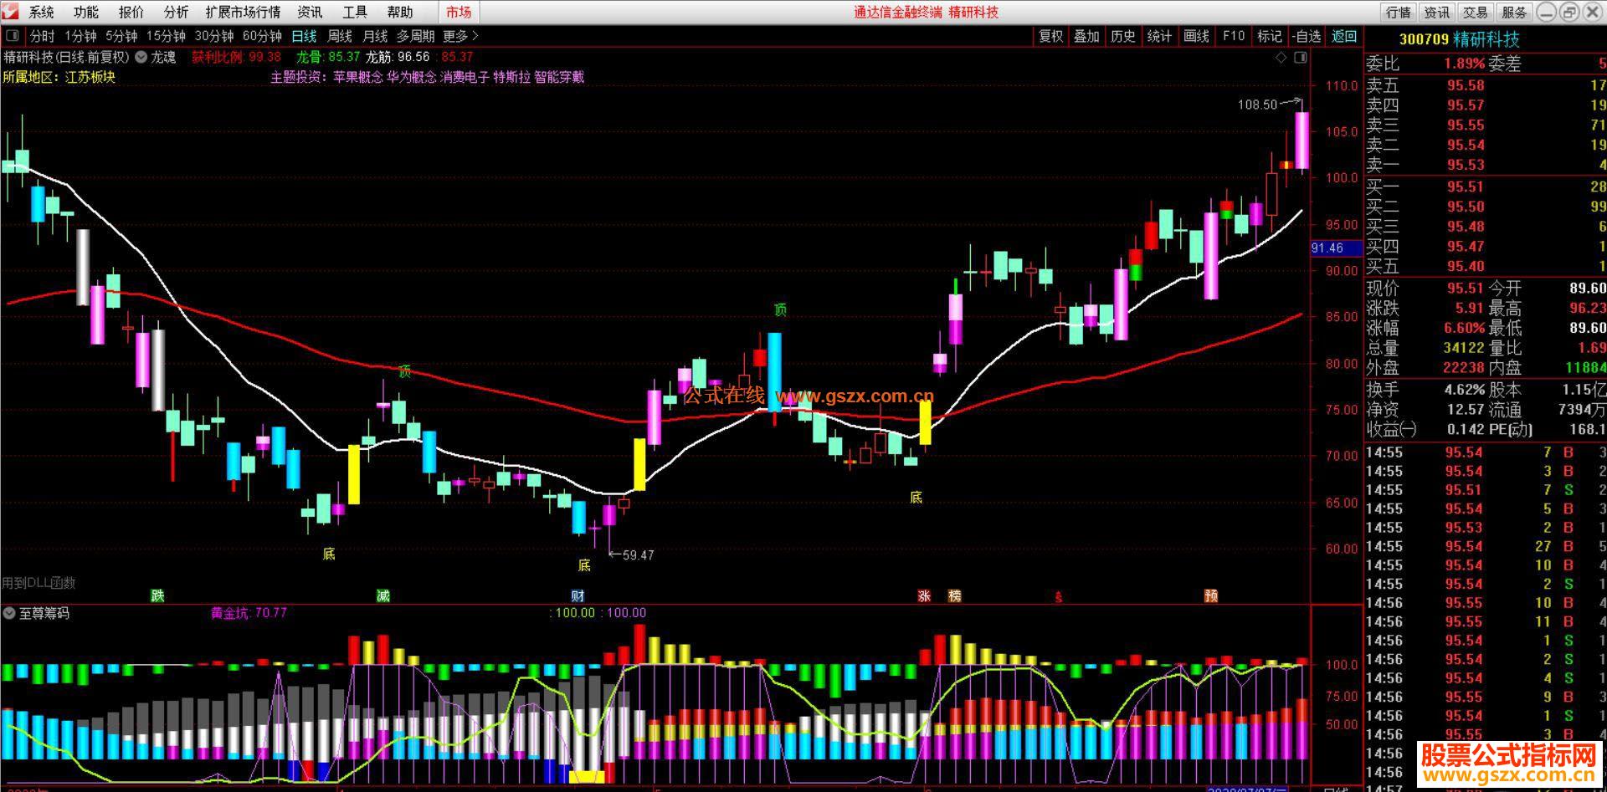The width and height of the screenshot is (1607, 792).
Task: Click the 59.47 low price label
Action: pos(638,554)
